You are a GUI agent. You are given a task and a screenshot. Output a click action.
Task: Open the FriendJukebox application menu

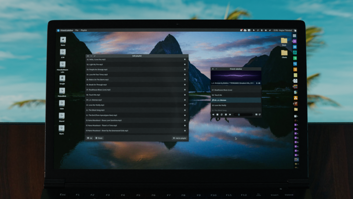pos(67,30)
